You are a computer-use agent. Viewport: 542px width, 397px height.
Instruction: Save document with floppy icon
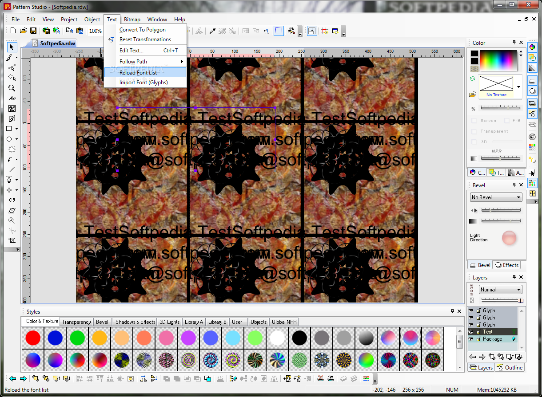point(33,31)
